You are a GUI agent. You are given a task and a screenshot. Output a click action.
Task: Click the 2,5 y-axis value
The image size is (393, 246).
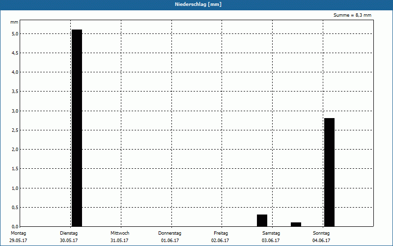point(15,130)
